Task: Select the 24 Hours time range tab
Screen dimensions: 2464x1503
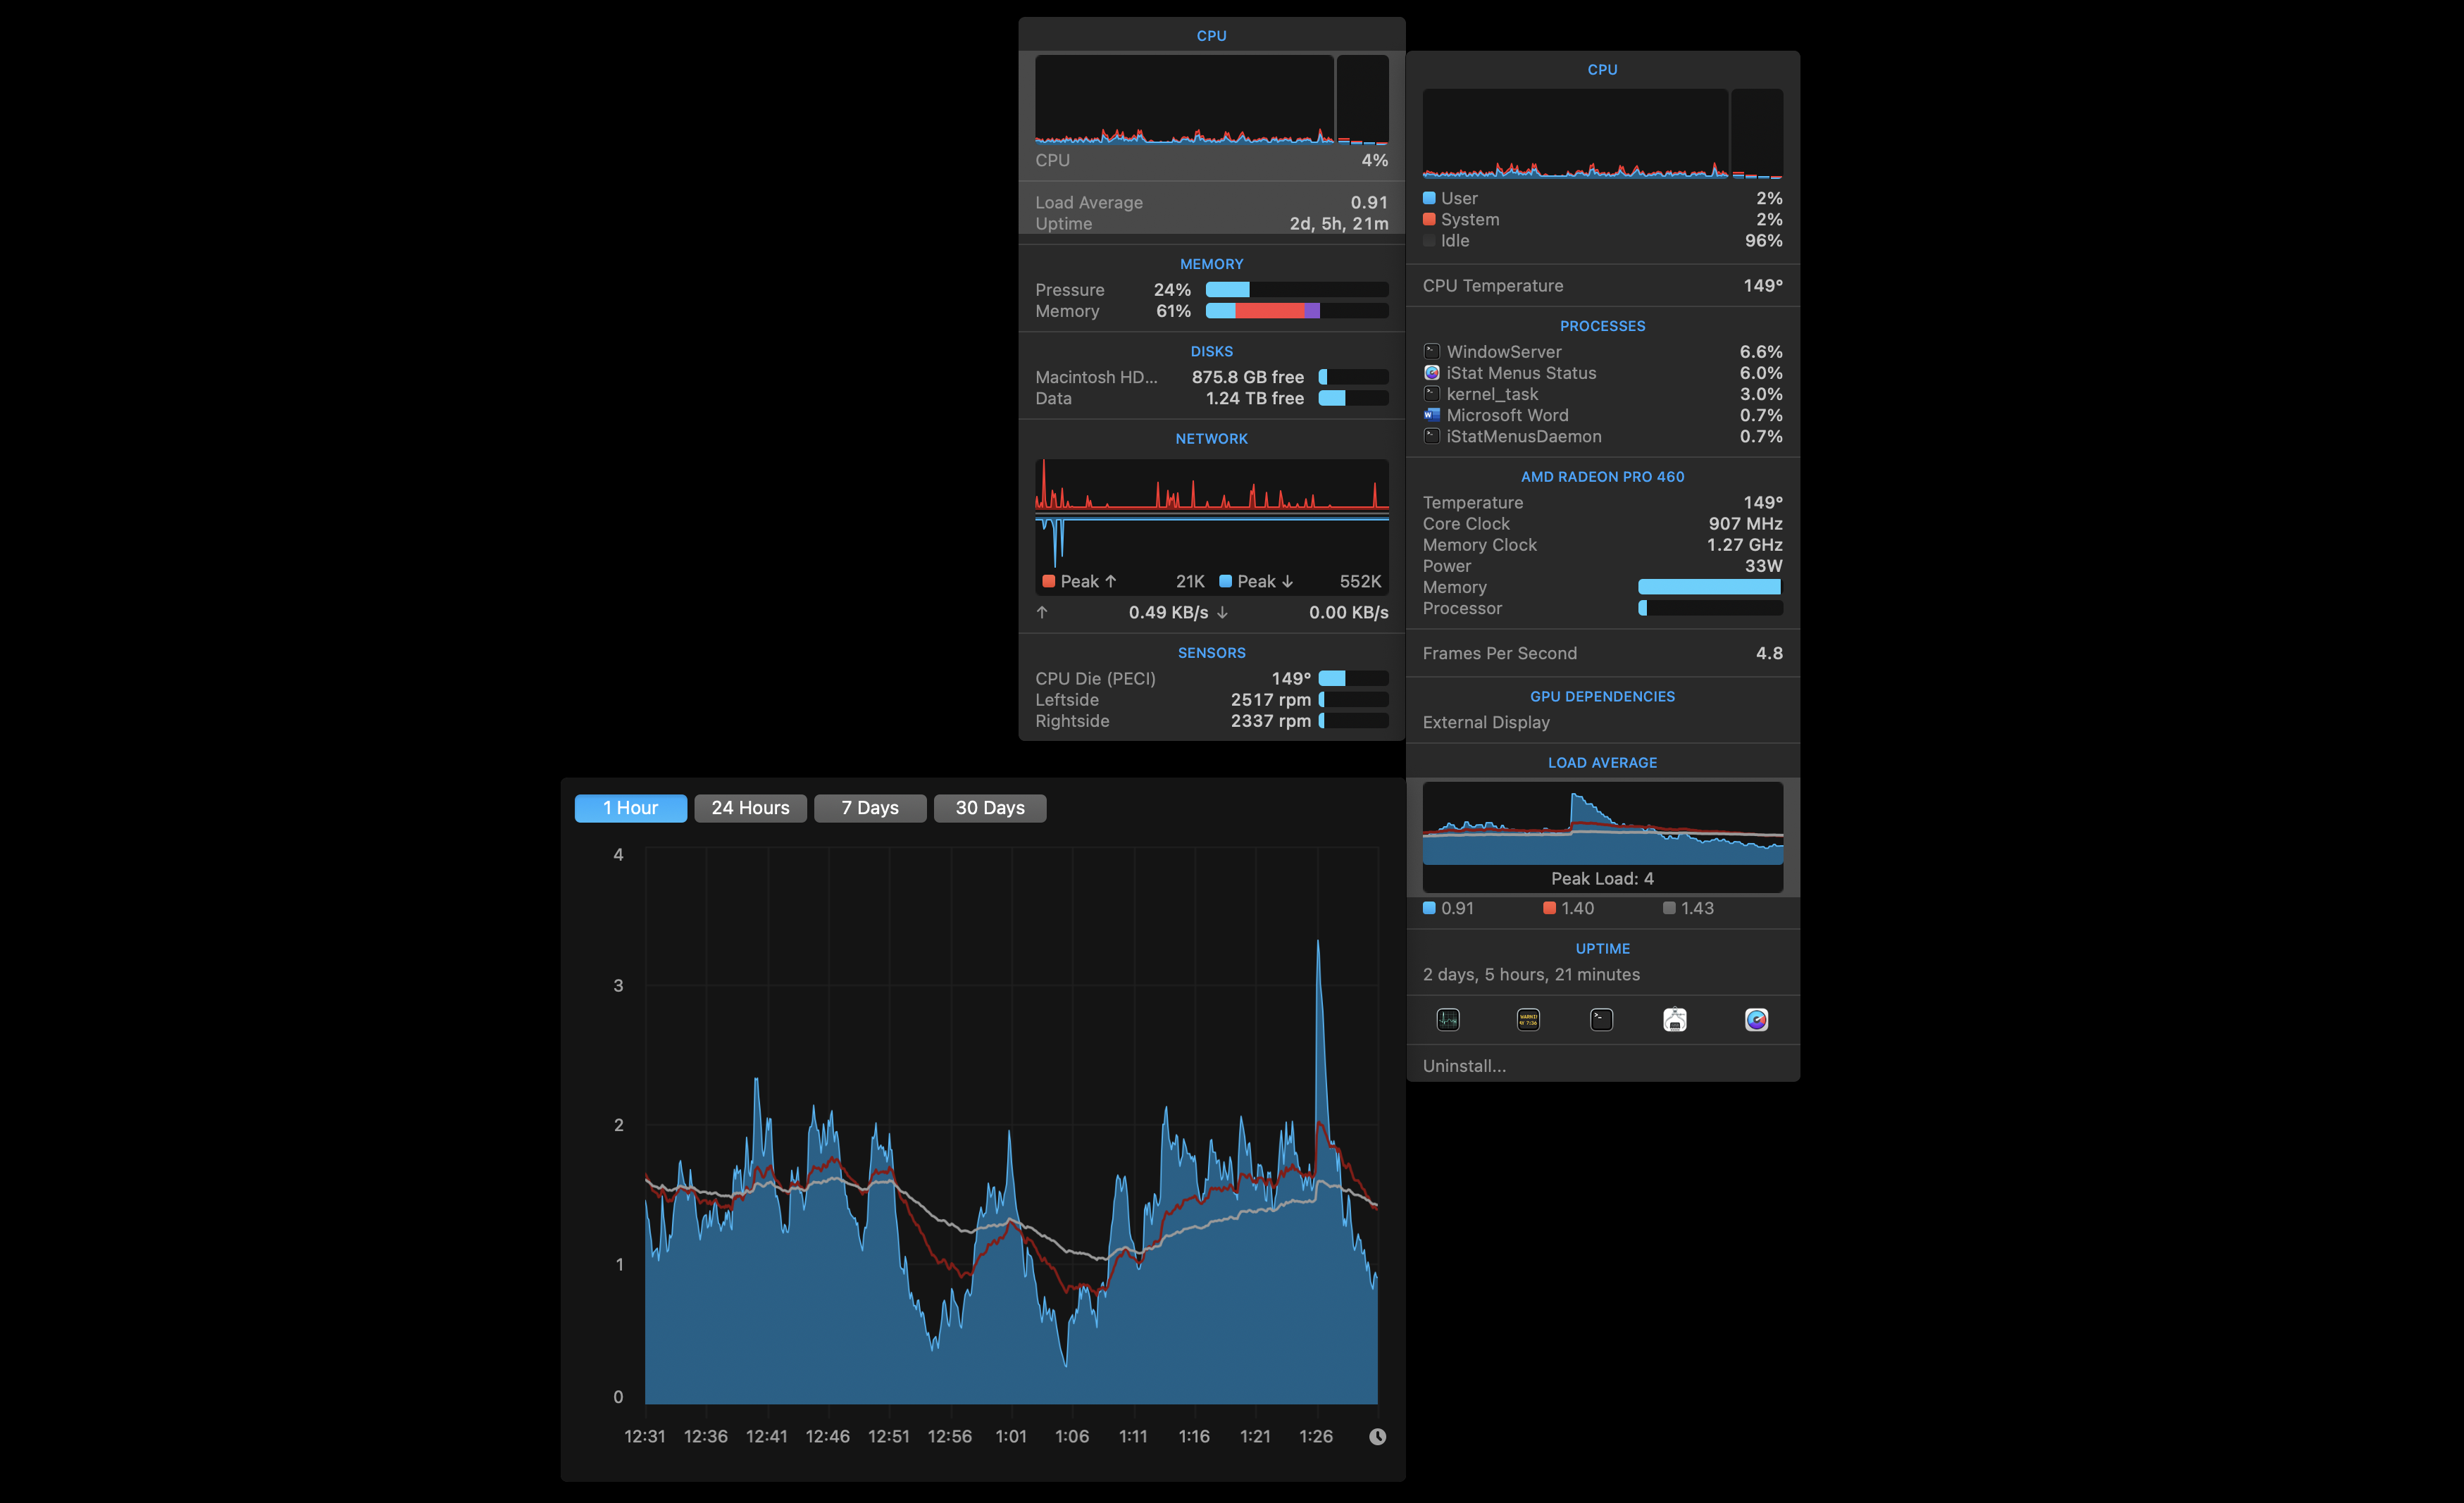Action: pyautogui.click(x=749, y=806)
